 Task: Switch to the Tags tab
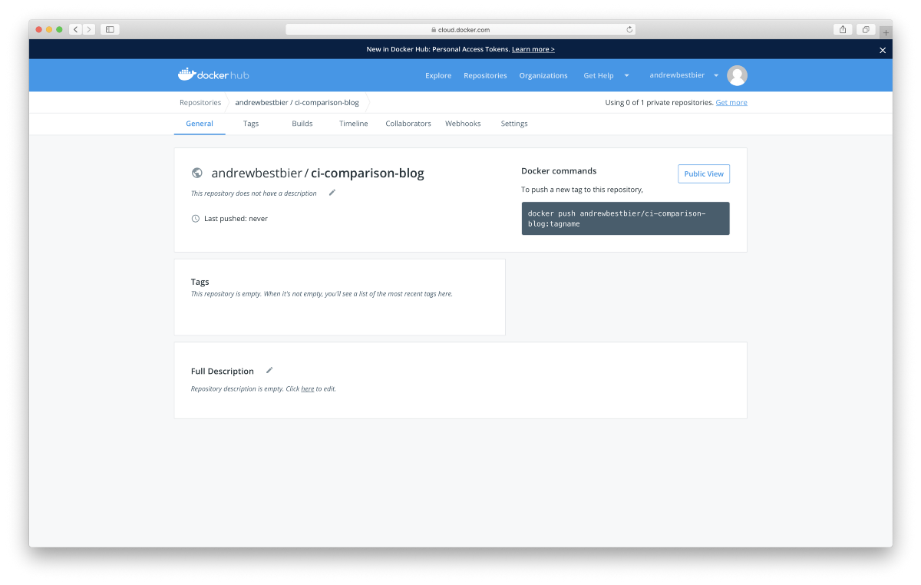251,124
